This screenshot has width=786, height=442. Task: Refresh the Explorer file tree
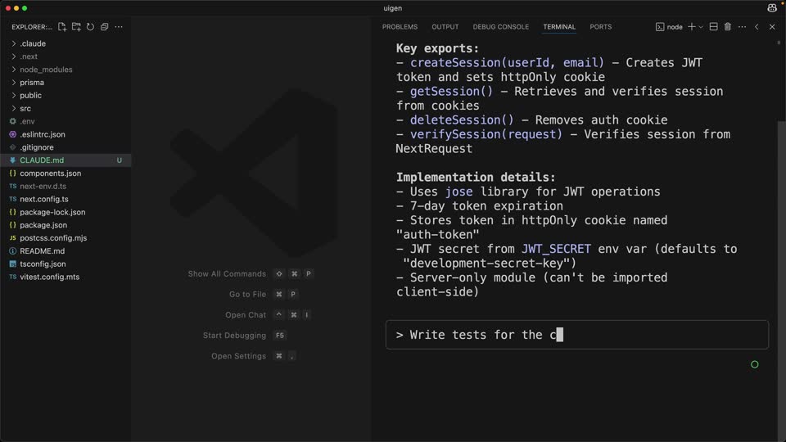[x=90, y=27]
